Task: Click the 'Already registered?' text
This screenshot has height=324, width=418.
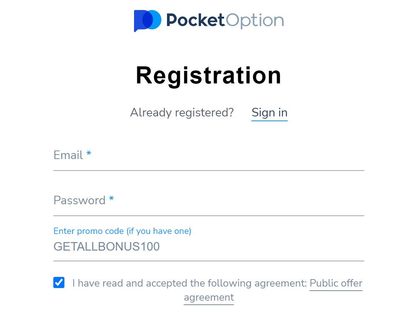Action: pyautogui.click(x=182, y=112)
